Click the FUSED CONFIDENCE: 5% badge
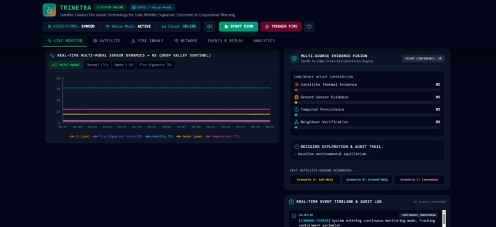The width and height of the screenshot is (496, 227). (423, 58)
